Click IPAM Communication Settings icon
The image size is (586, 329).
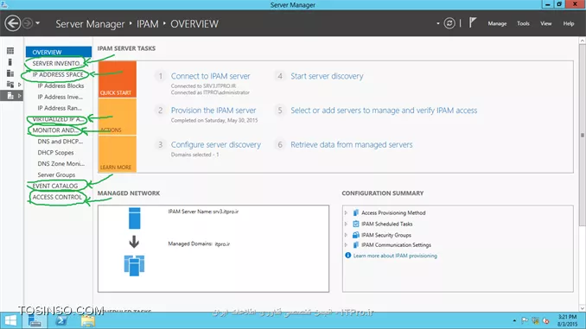tap(356, 245)
